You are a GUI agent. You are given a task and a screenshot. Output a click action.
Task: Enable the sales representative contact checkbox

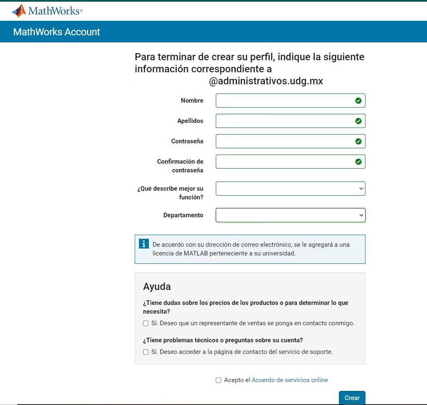(x=146, y=323)
